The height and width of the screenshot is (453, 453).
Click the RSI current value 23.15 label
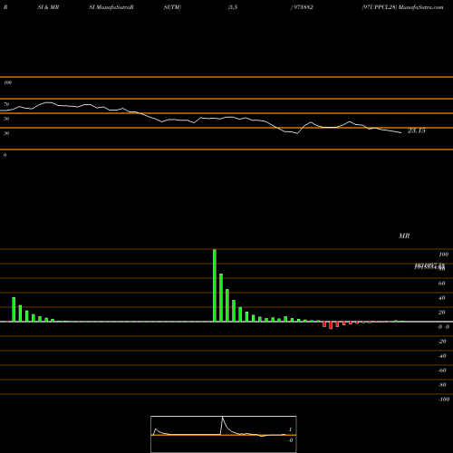point(416,130)
